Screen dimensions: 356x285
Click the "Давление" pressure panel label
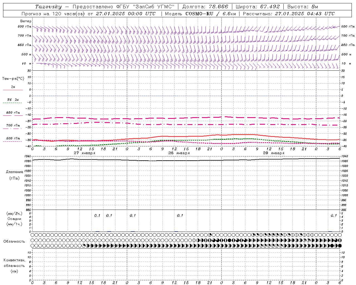[x=14, y=172]
